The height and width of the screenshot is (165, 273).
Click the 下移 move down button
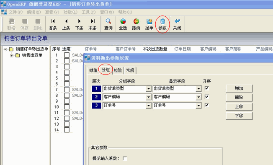click(239, 116)
